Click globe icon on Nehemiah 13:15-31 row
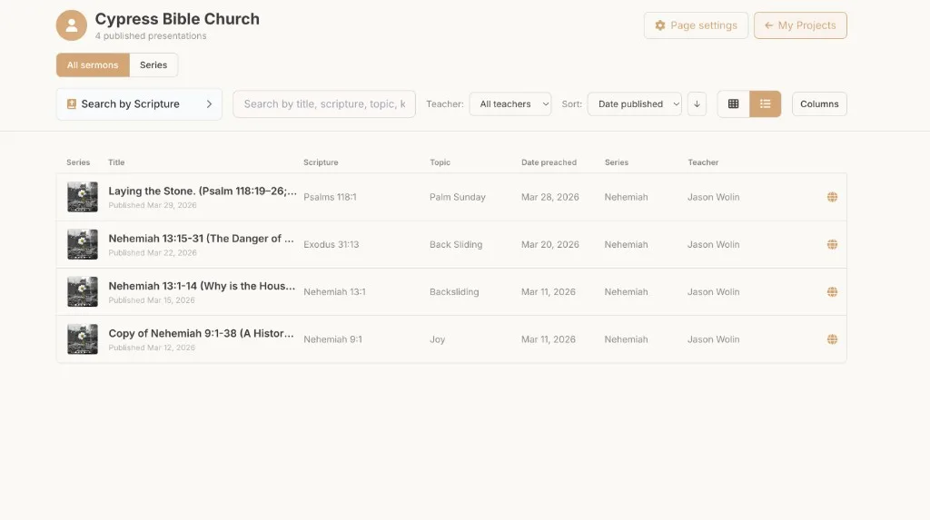This screenshot has height=520, width=930. pyautogui.click(x=832, y=244)
